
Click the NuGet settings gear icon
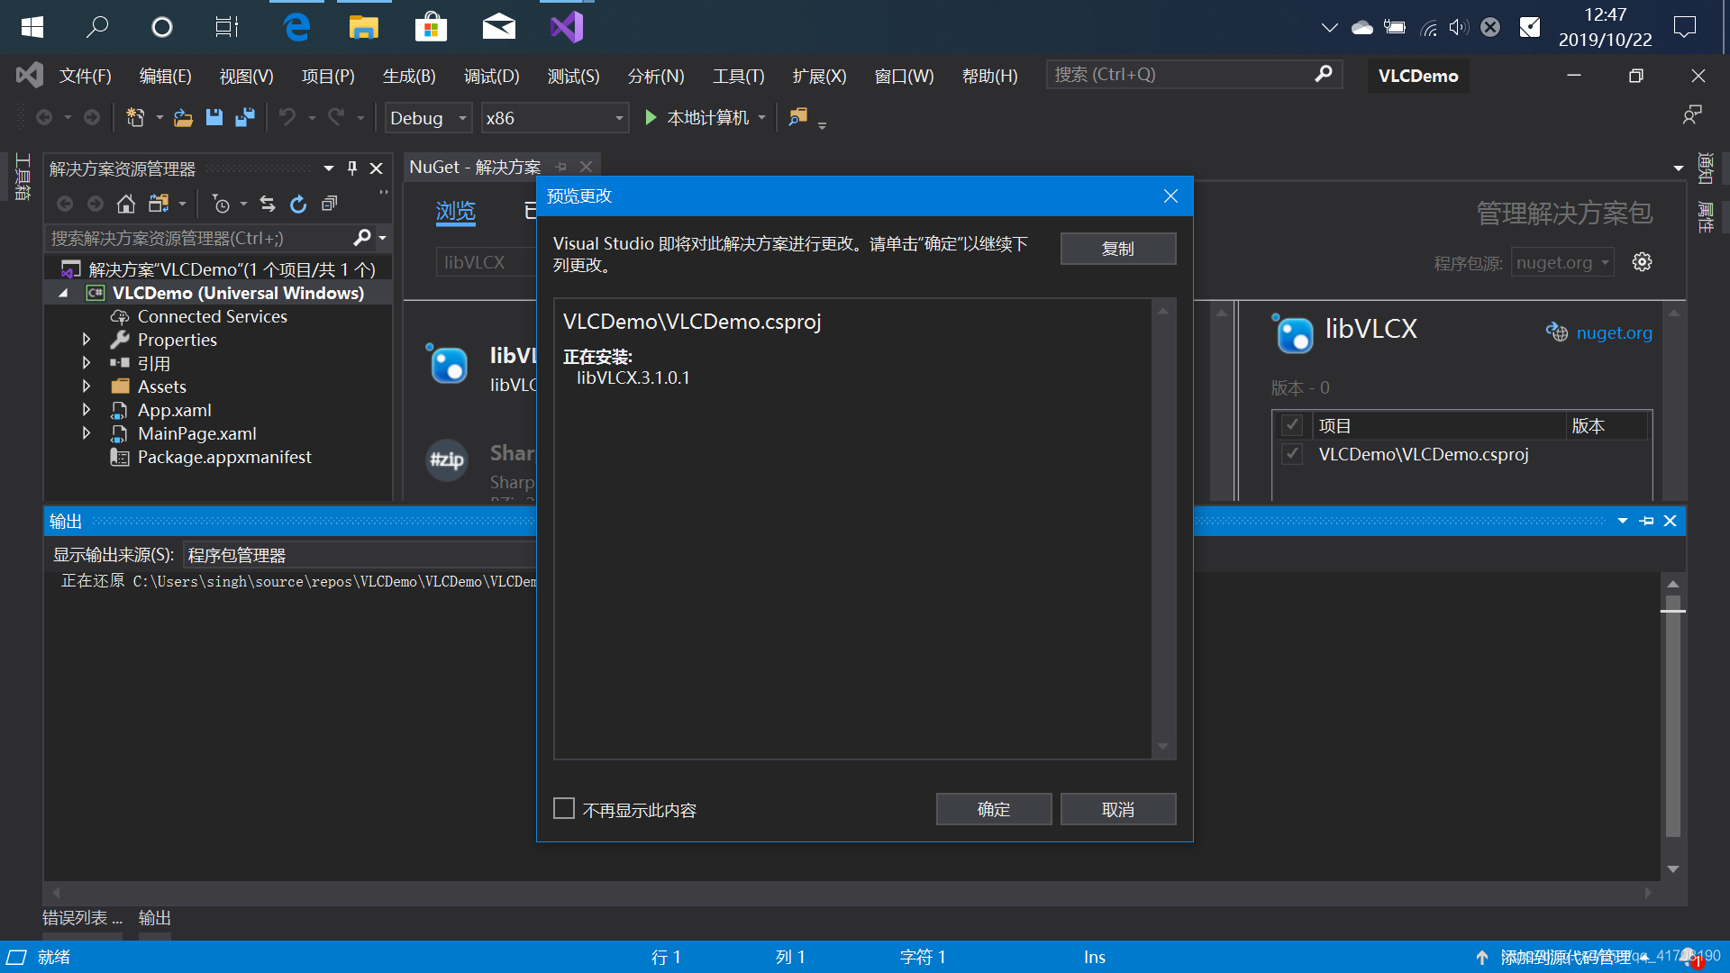pyautogui.click(x=1642, y=262)
